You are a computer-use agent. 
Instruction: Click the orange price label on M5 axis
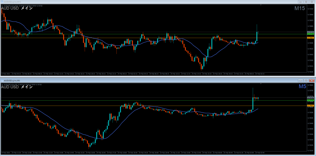coord(310,106)
